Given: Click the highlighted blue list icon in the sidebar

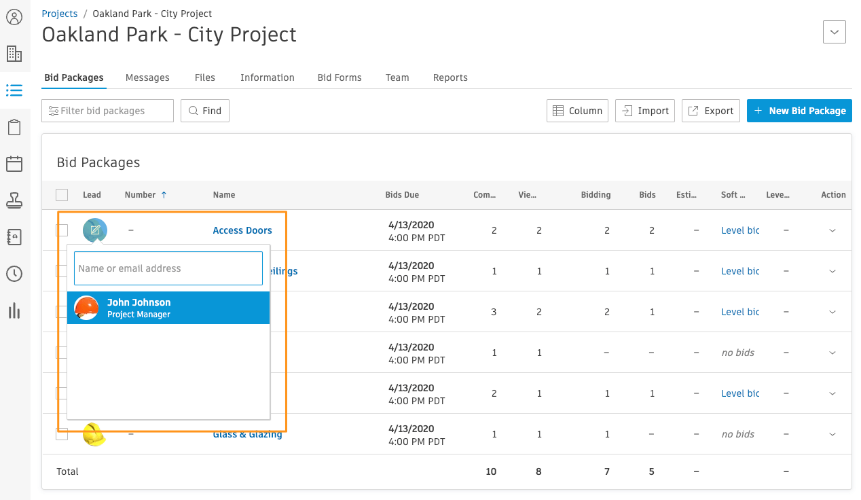Looking at the screenshot, I should 15,90.
